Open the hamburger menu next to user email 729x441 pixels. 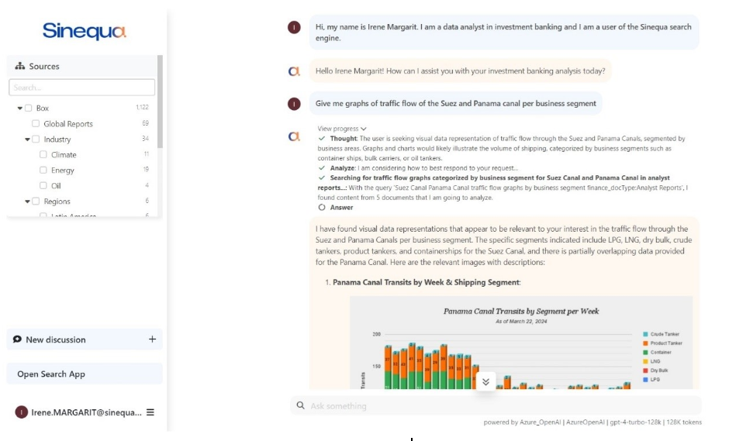point(150,412)
